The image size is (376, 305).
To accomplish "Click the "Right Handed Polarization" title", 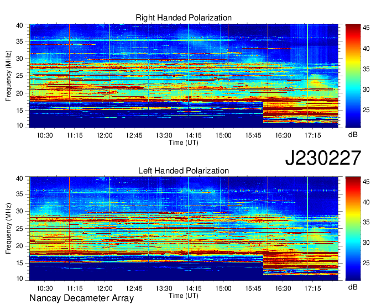I will click(184, 18).
